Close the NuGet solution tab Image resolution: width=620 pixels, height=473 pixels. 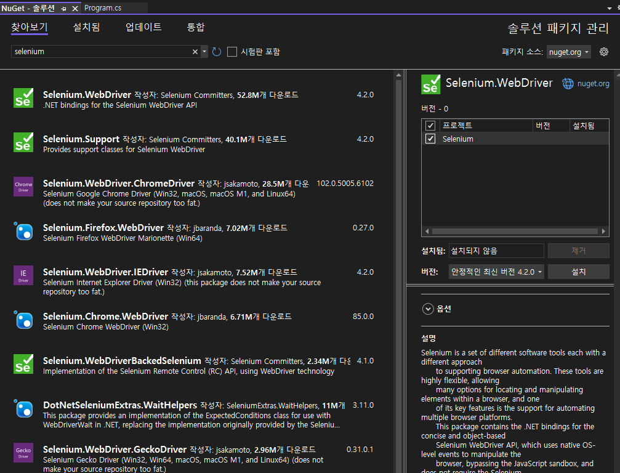pyautogui.click(x=74, y=8)
